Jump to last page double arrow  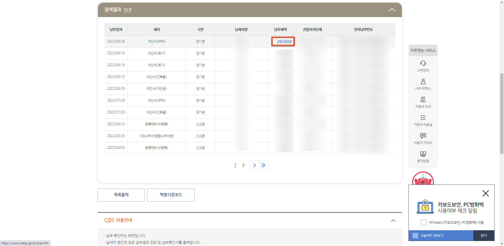coord(263,165)
